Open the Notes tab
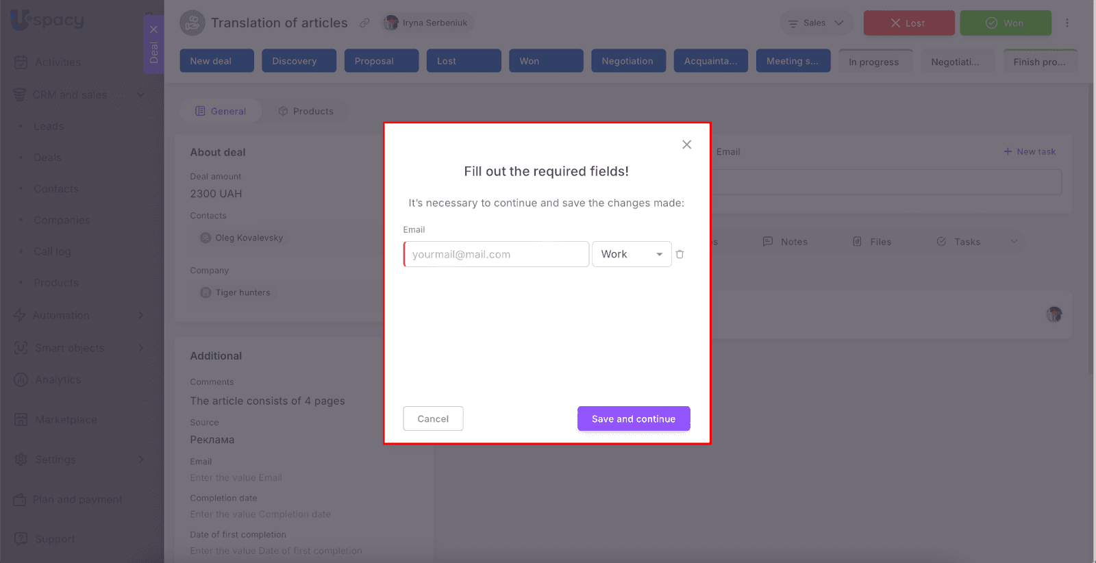Image resolution: width=1096 pixels, height=563 pixels. (x=785, y=242)
